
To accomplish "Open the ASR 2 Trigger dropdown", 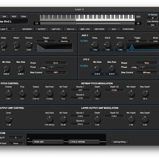I will [137, 41].
